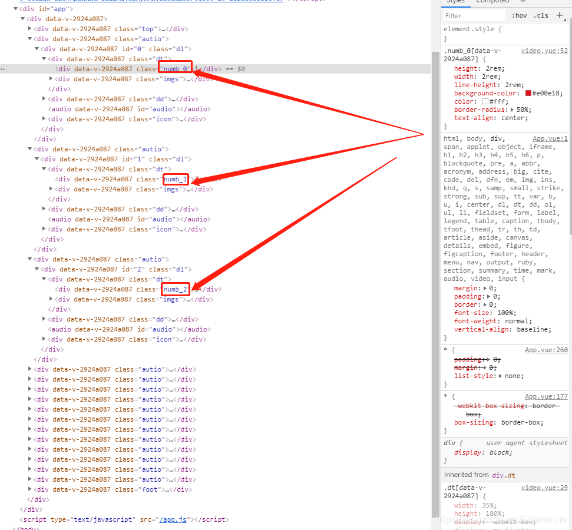Open the App.vue:260 source link

[547, 350]
